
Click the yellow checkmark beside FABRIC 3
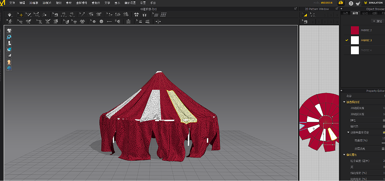[347, 40]
